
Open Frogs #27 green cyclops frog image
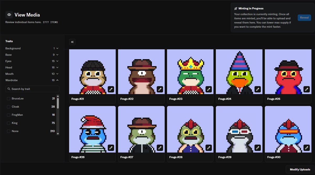[141, 129]
